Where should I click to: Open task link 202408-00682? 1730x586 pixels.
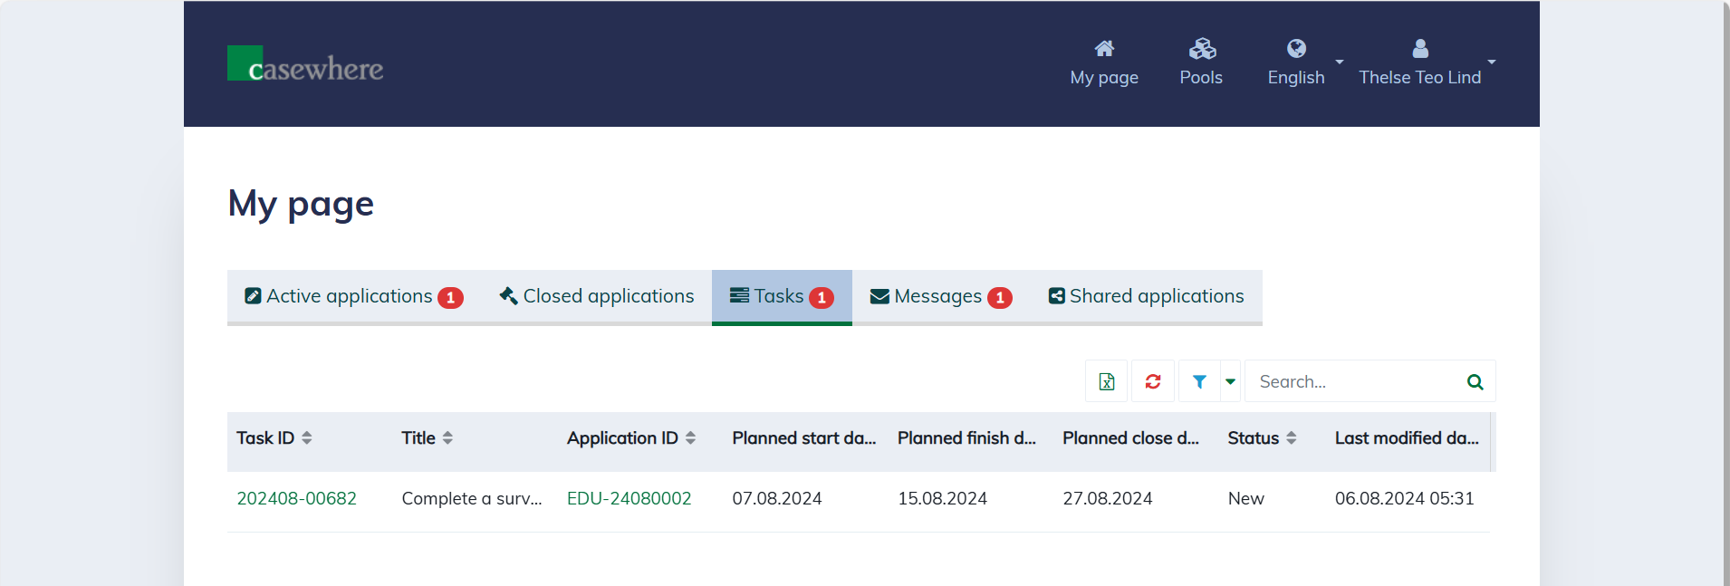[x=296, y=499]
